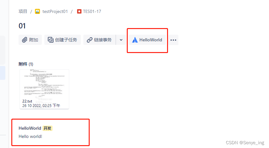
Task: Click the HelloWorld button label
Action: click(151, 40)
